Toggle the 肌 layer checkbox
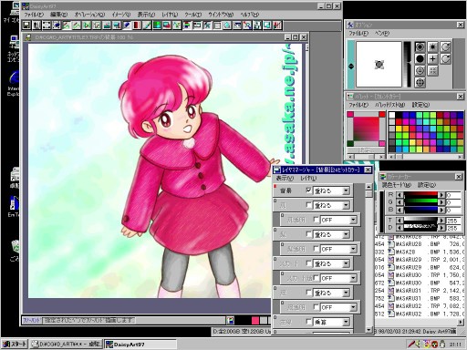467x350 pixels. click(x=308, y=234)
